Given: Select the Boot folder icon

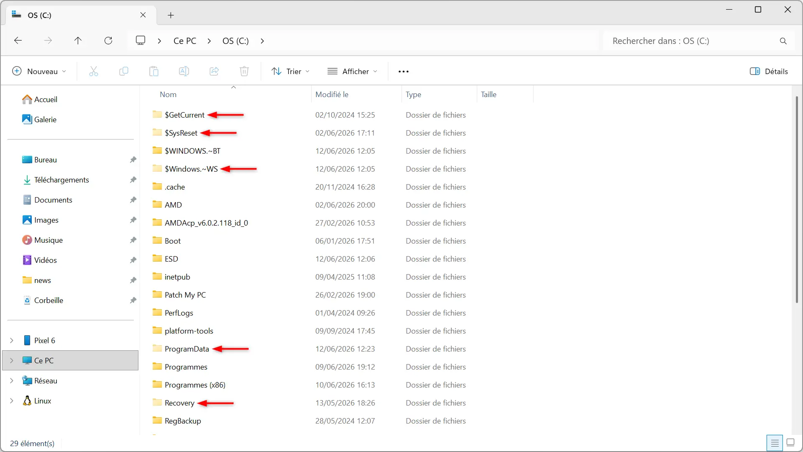Looking at the screenshot, I should (x=157, y=240).
